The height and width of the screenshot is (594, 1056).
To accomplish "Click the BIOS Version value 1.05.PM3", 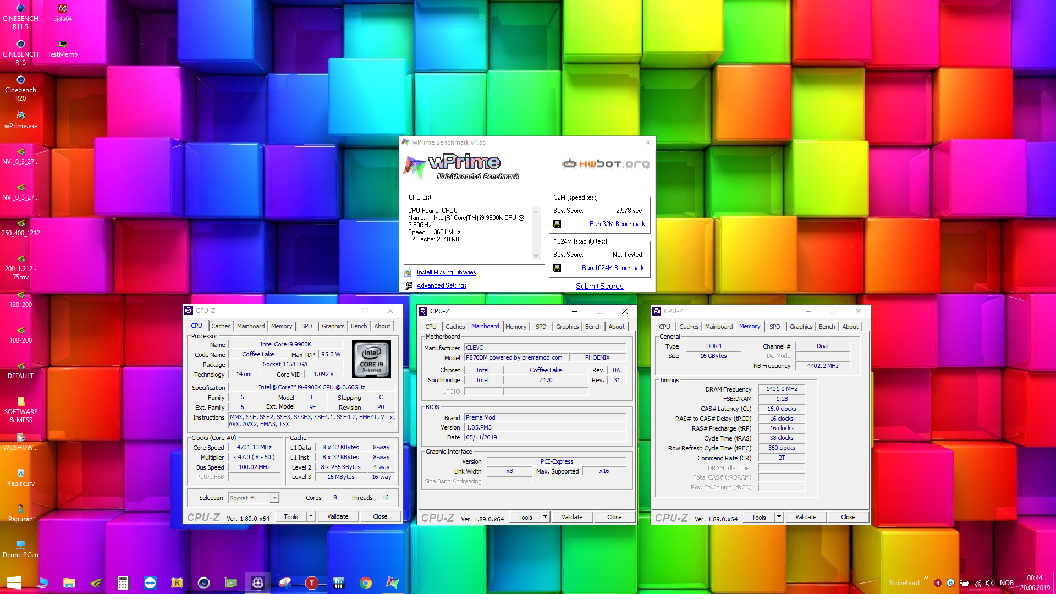I will 545,427.
